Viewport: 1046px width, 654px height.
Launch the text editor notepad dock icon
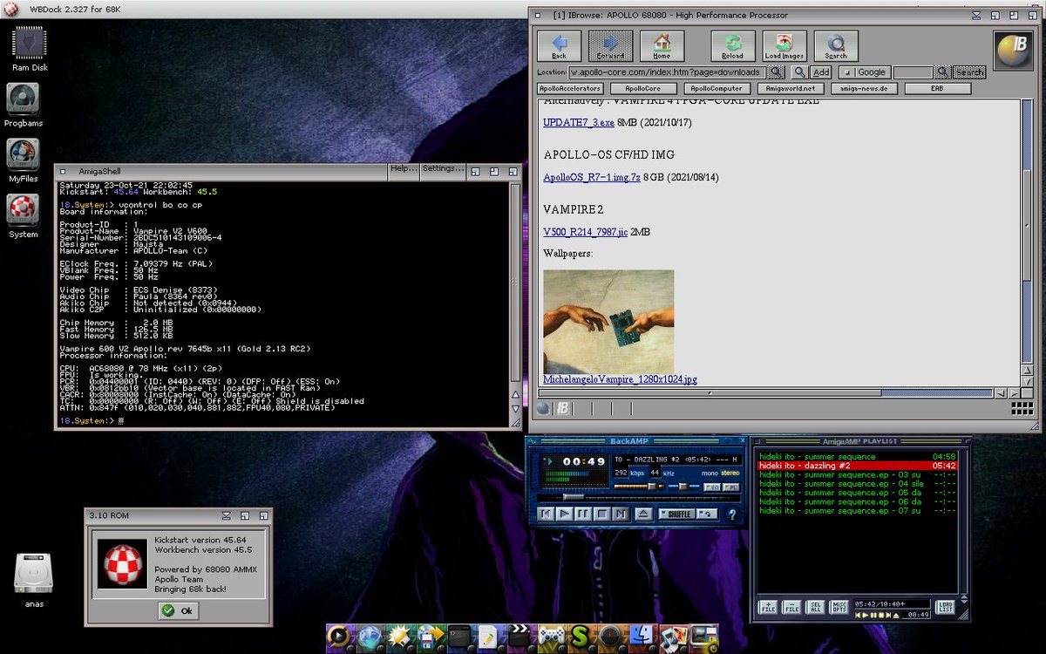tap(488, 637)
